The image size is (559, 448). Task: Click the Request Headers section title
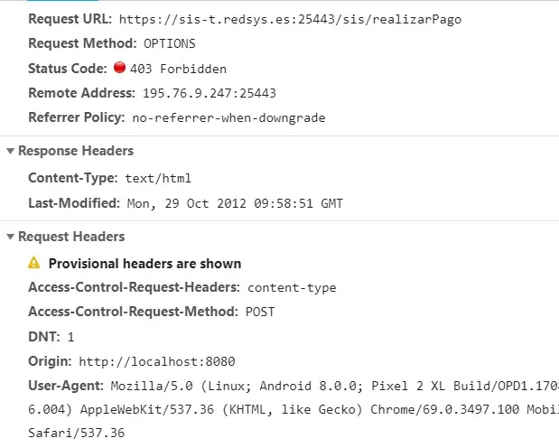click(71, 237)
